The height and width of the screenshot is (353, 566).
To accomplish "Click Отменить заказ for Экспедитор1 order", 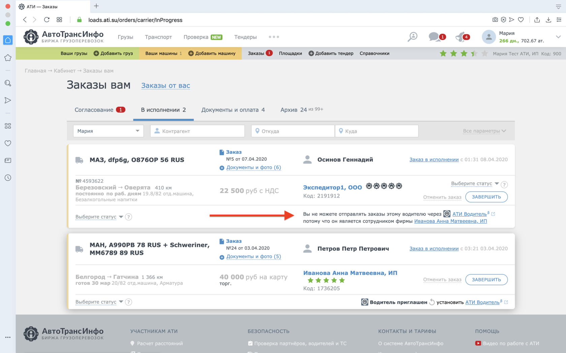I will [x=442, y=197].
